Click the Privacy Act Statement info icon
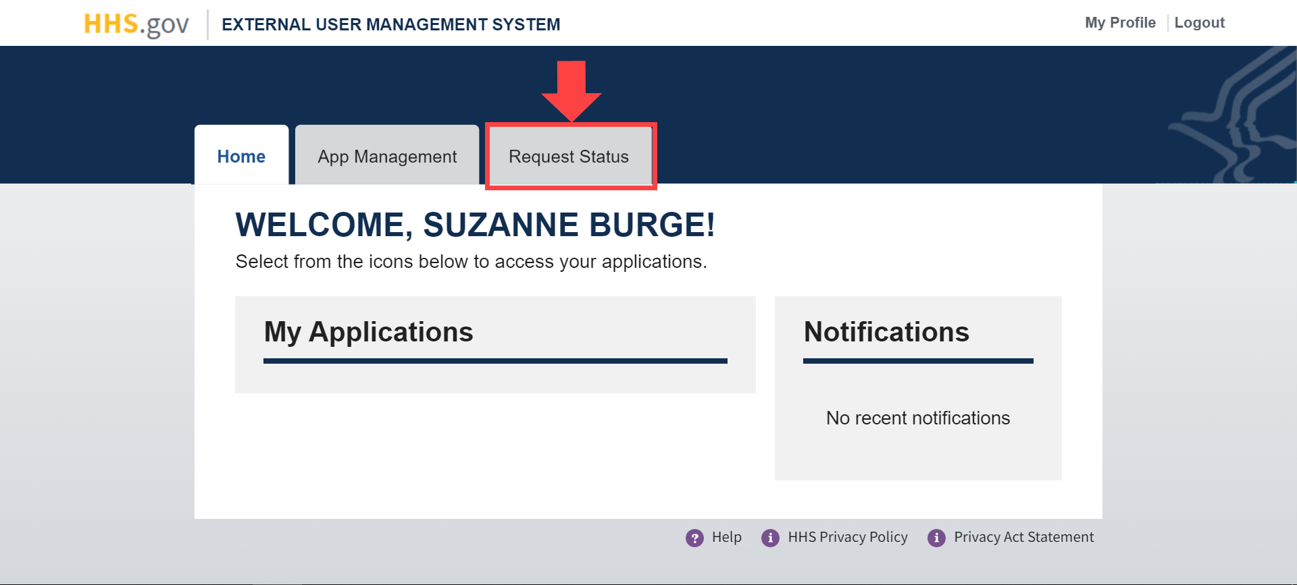Image resolution: width=1297 pixels, height=585 pixels. coord(936,538)
